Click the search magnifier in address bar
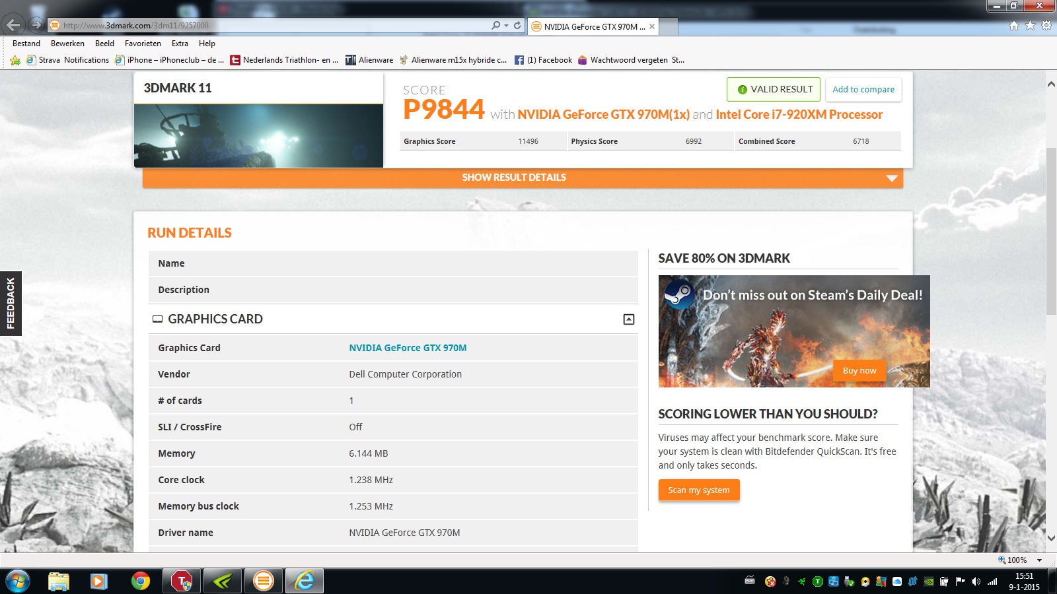Screen dimensions: 1057x594 (496, 25)
